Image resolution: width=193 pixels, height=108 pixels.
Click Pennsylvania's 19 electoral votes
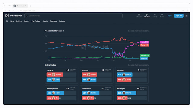click(71, 88)
